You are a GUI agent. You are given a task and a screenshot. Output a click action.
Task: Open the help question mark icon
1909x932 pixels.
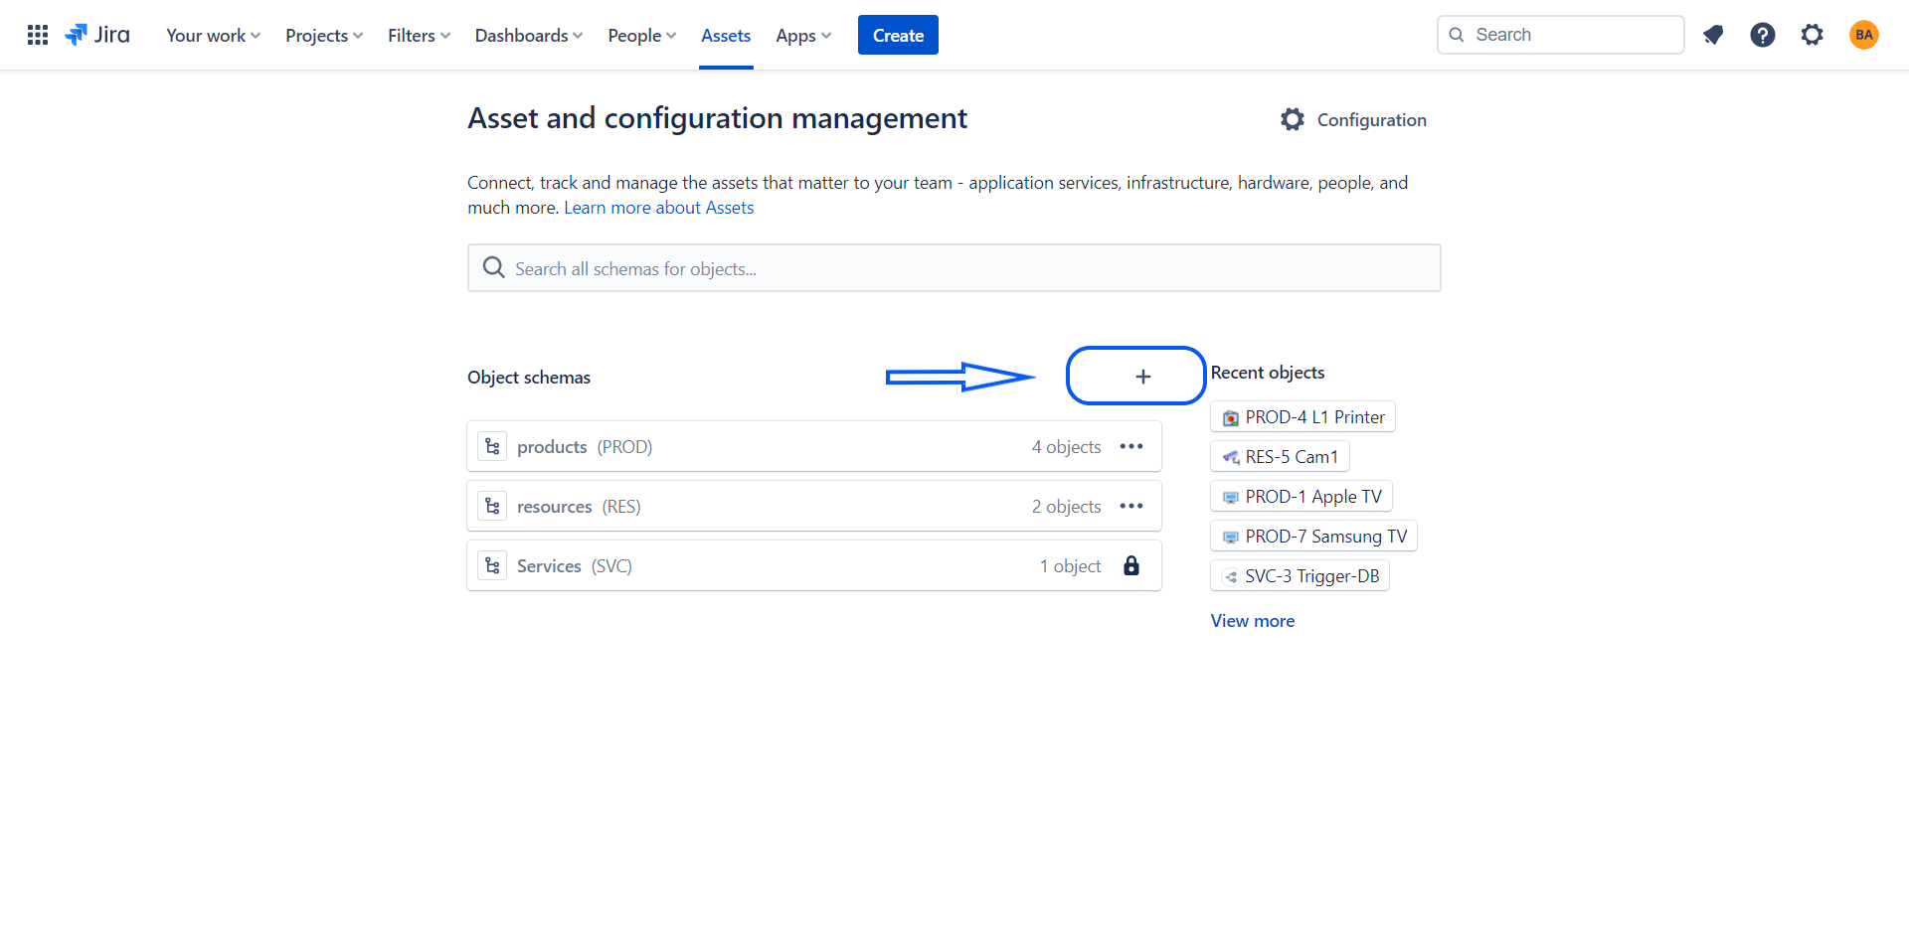click(x=1763, y=35)
